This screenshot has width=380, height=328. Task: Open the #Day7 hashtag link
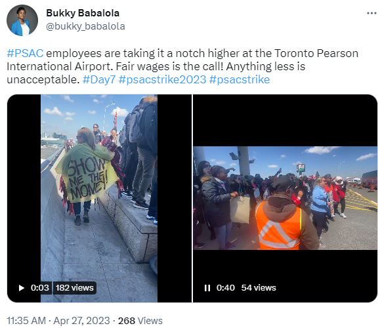click(x=99, y=79)
